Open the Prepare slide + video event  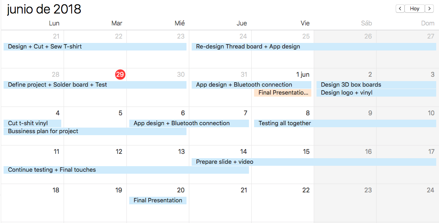point(314,162)
